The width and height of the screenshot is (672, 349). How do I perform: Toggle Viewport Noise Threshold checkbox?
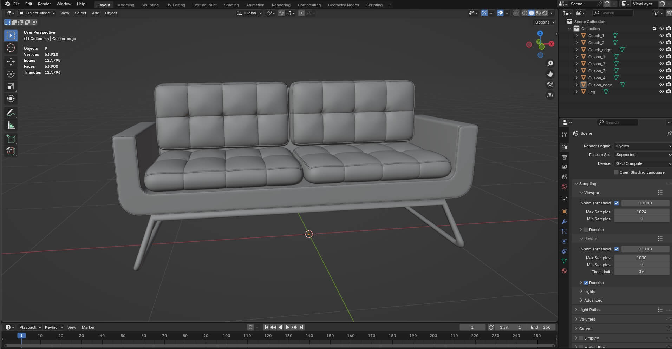[x=616, y=203]
